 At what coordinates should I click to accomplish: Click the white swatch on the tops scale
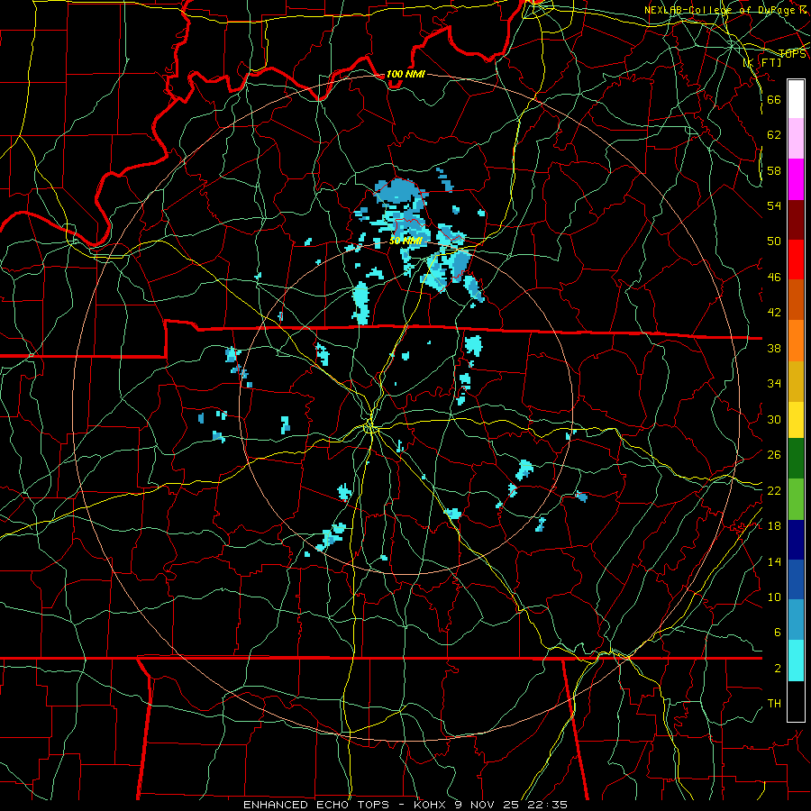(x=796, y=99)
